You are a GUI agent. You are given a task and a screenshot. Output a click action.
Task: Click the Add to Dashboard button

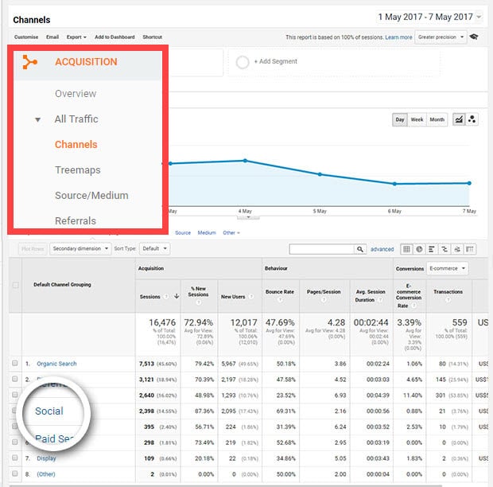point(115,37)
